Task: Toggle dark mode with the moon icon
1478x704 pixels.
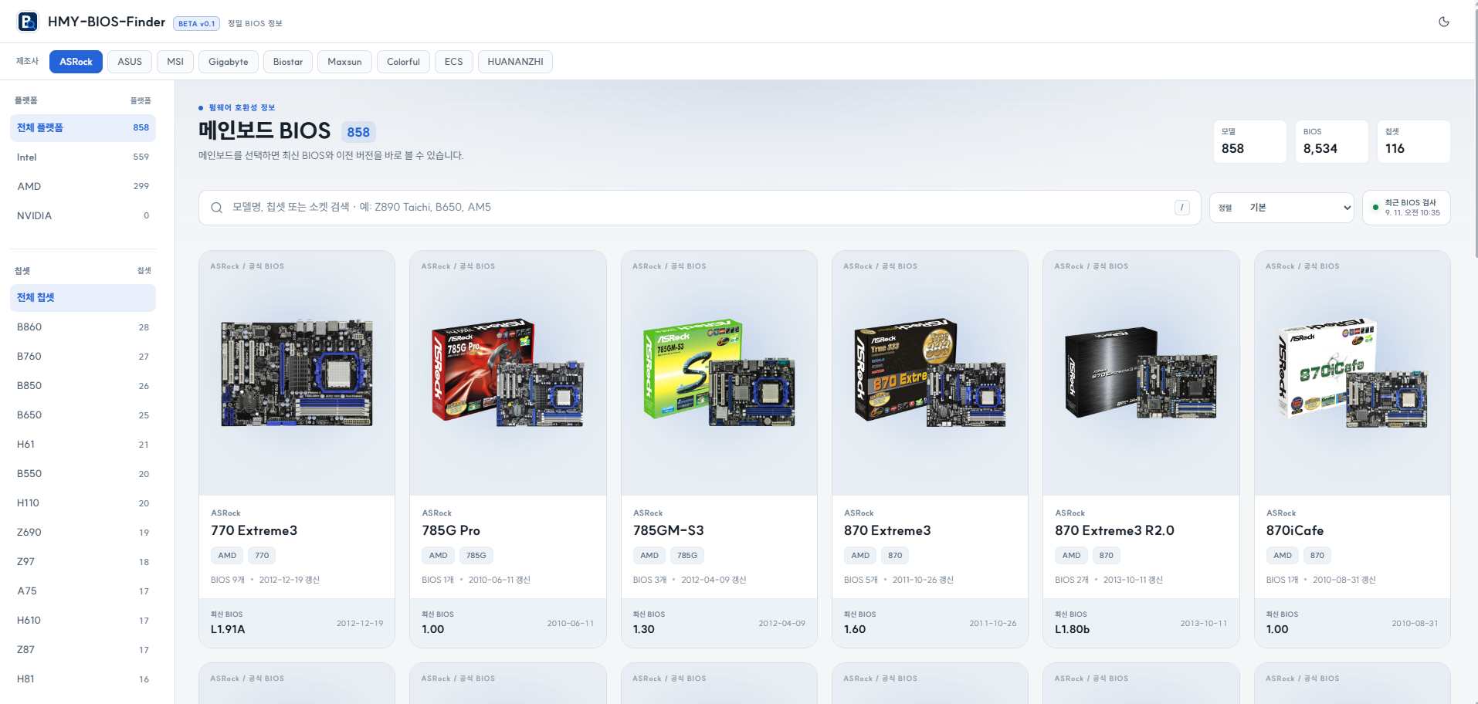Action: pyautogui.click(x=1443, y=22)
